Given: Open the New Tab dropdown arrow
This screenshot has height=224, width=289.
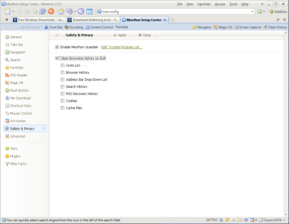Looking at the screenshot, I should pos(13,12).
